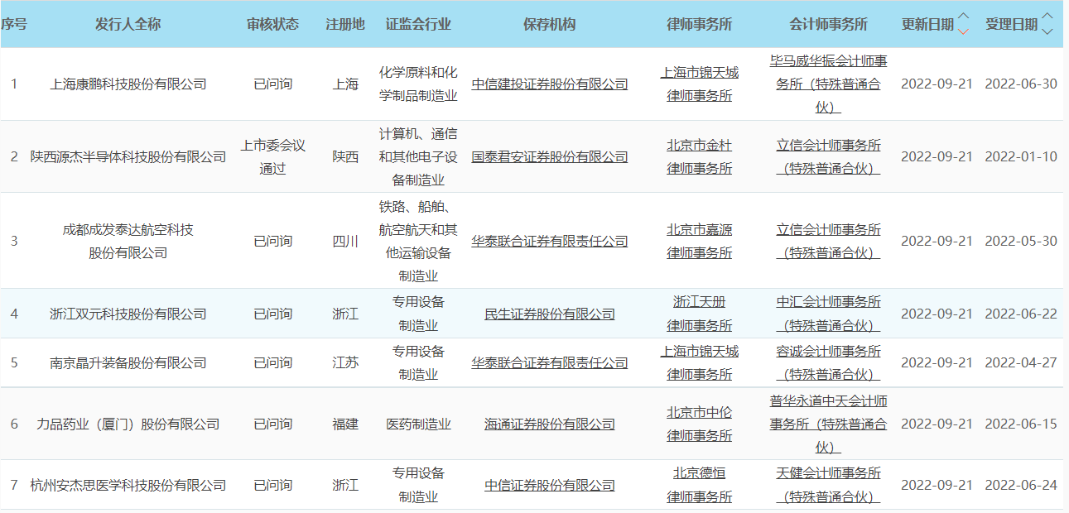Open 华泰联合证券 link in 成都成发泰达 row
The width and height of the screenshot is (1069, 513).
pos(550,241)
